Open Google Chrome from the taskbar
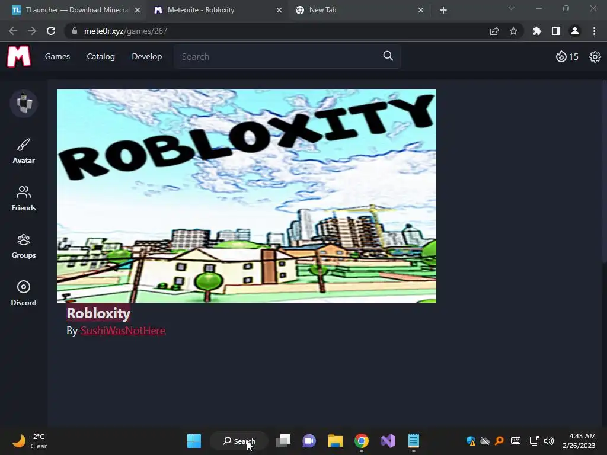This screenshot has height=455, width=607. click(x=361, y=441)
